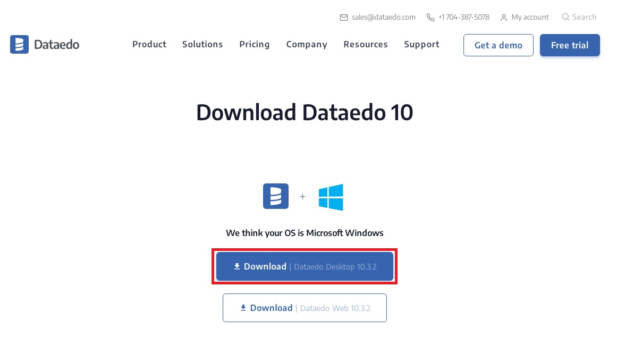Open the Solutions menu
Viewport: 625px width, 345px height.
[x=202, y=45]
